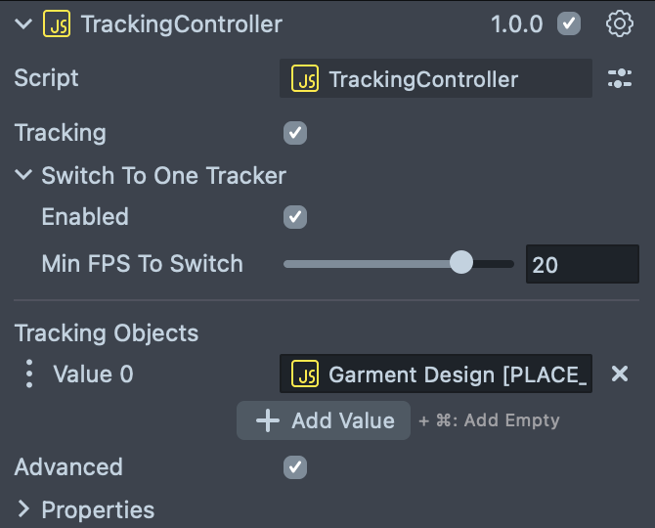Collapse the Switch To One Tracker section
The width and height of the screenshot is (655, 528).
coord(23,176)
